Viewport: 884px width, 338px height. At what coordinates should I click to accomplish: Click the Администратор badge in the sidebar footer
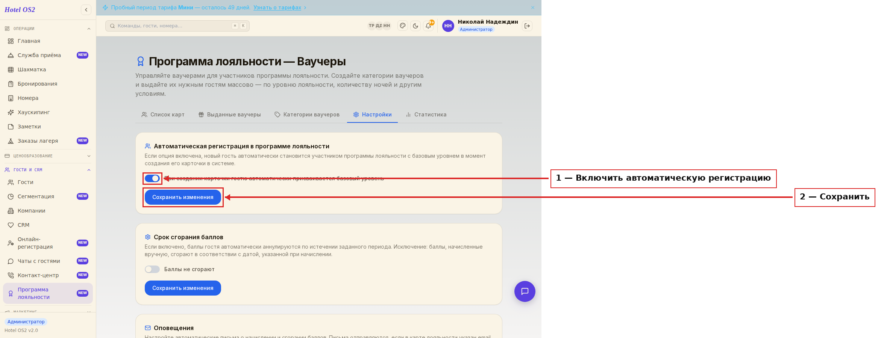pyautogui.click(x=26, y=322)
